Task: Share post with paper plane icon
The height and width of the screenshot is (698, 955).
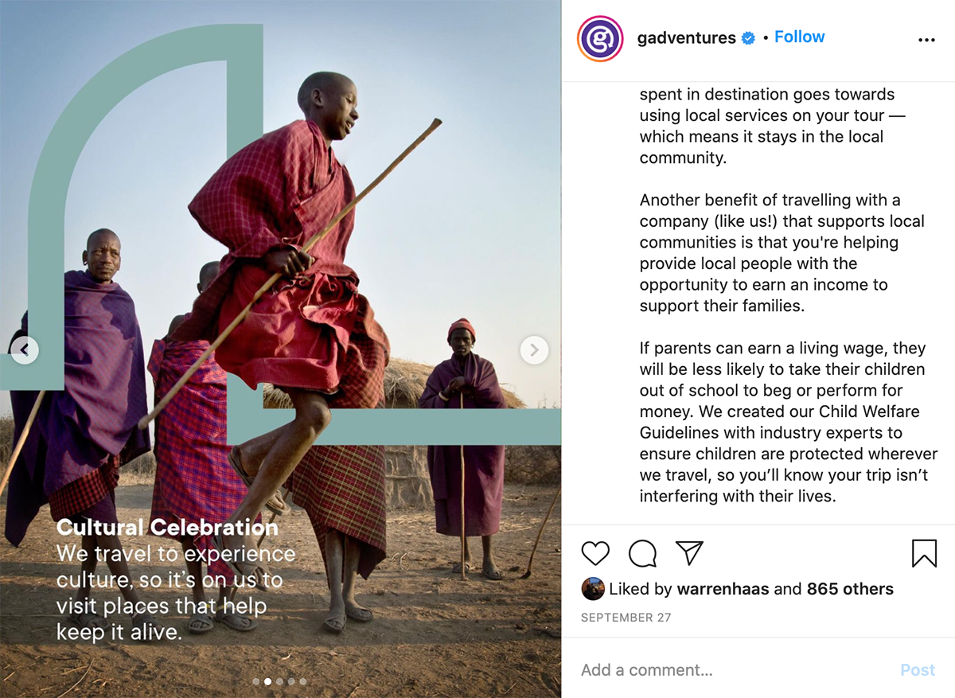Action: pyautogui.click(x=689, y=553)
